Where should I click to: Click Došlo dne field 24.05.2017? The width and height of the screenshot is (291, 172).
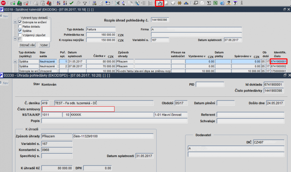275,103
